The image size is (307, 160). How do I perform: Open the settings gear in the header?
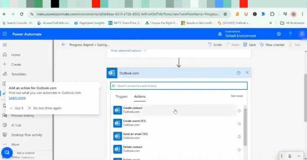279,34
